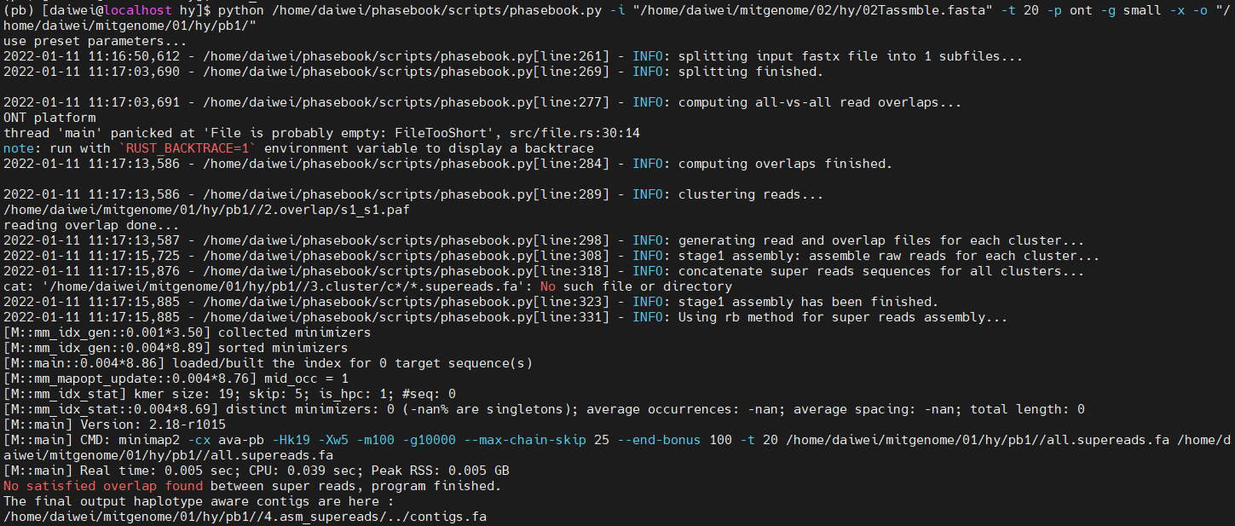Click "The final output haplotype aware contigs" line

tap(199, 501)
